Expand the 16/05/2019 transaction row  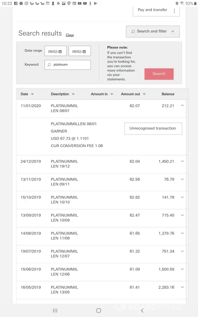coord(182,288)
